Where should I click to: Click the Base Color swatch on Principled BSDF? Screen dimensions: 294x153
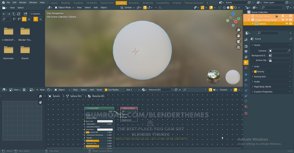(x=105, y=121)
